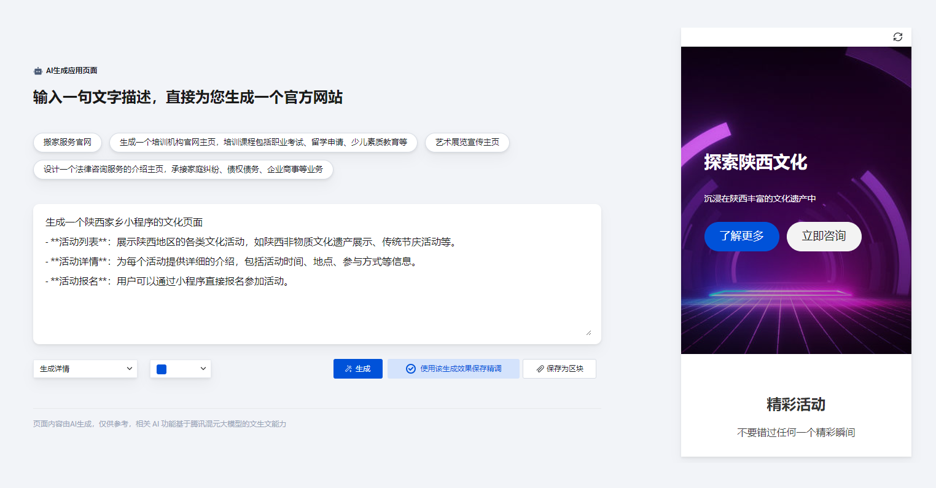Click 了解更多 button in preview
Image resolution: width=936 pixels, height=488 pixels.
tap(742, 237)
